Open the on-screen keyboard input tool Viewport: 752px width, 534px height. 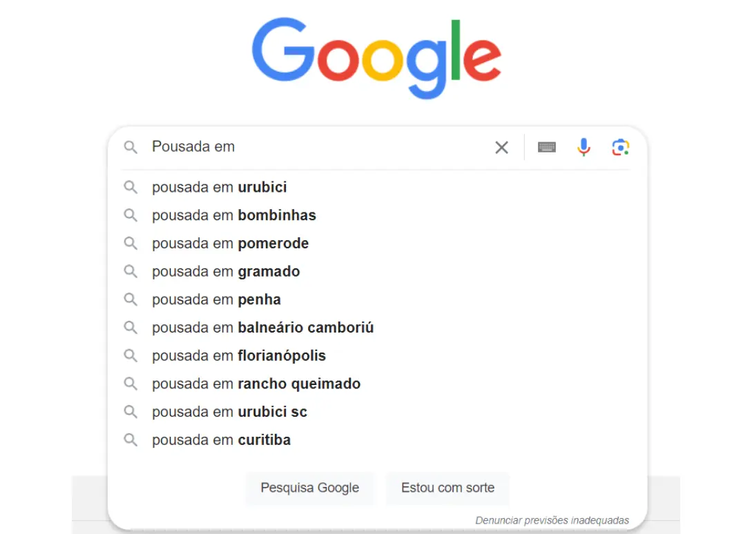point(547,147)
